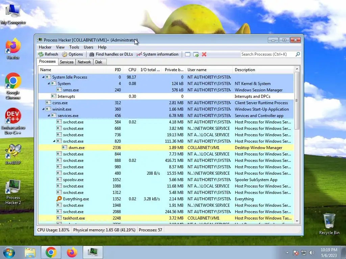Click Physical memory status entry
This screenshot has width=346, height=259.
pyautogui.click(x=104, y=230)
